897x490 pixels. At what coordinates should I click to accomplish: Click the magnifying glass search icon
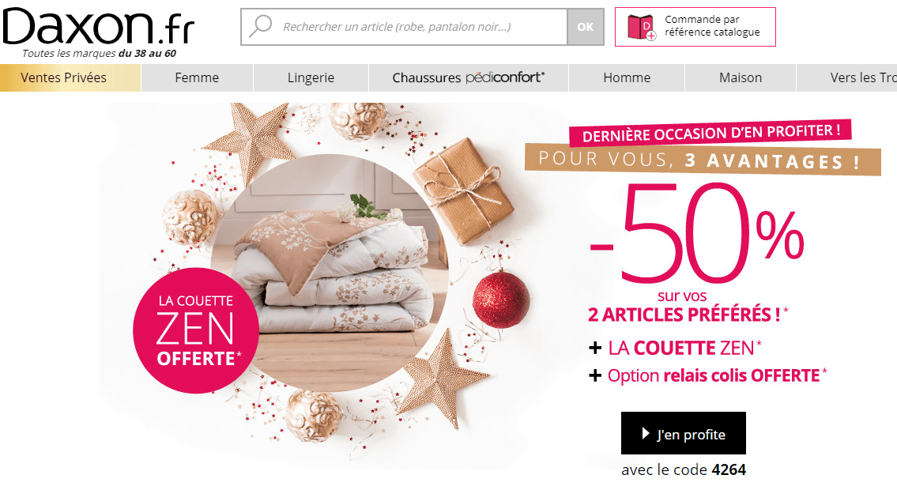coord(261,26)
